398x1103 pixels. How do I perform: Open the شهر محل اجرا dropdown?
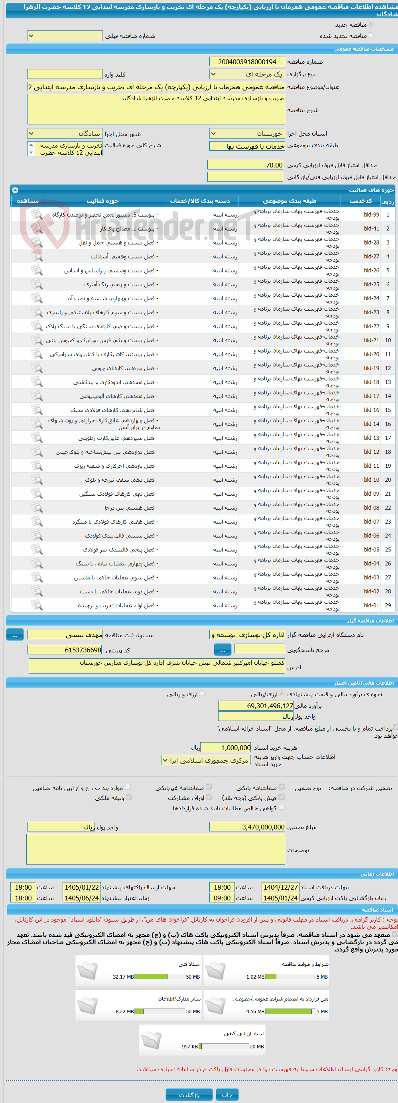[x=65, y=134]
